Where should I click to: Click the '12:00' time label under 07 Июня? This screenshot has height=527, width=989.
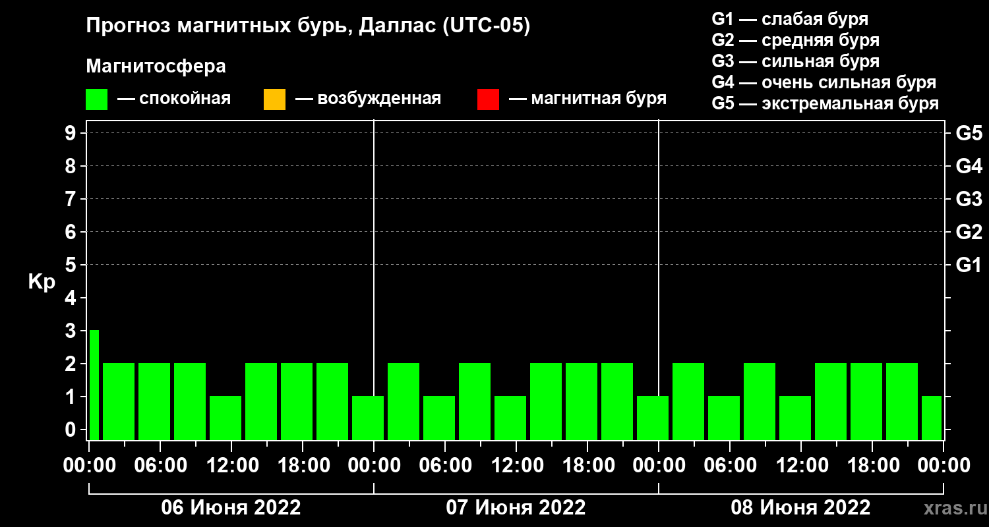(x=516, y=466)
